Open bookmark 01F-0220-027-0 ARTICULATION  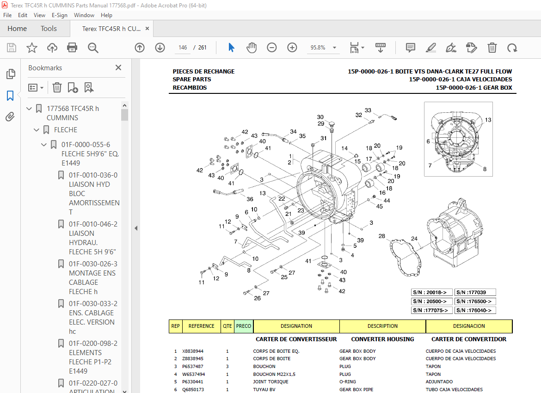click(x=93, y=387)
